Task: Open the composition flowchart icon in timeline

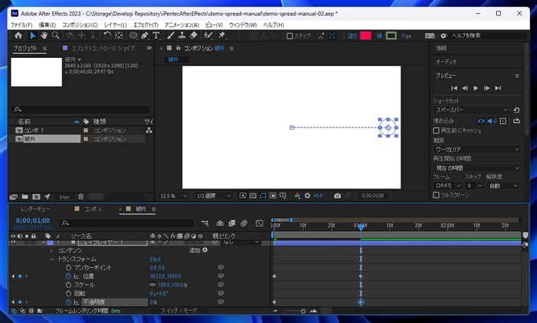Action: [205, 223]
